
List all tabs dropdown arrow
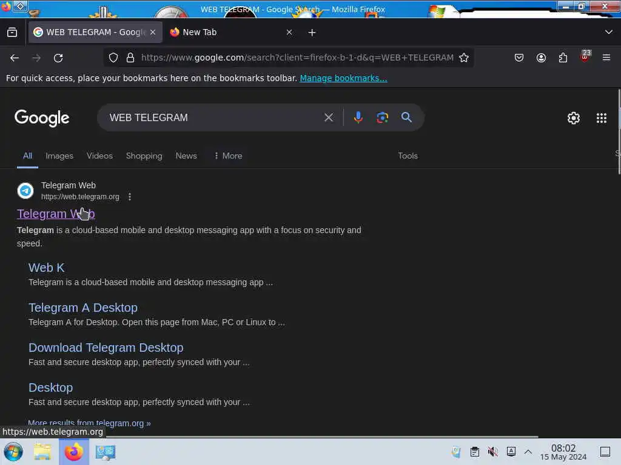(609, 32)
